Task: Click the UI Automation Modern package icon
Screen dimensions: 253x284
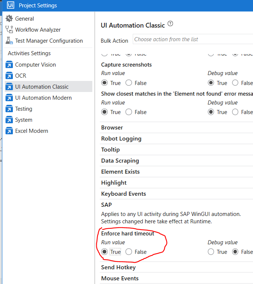Action: coord(9,97)
